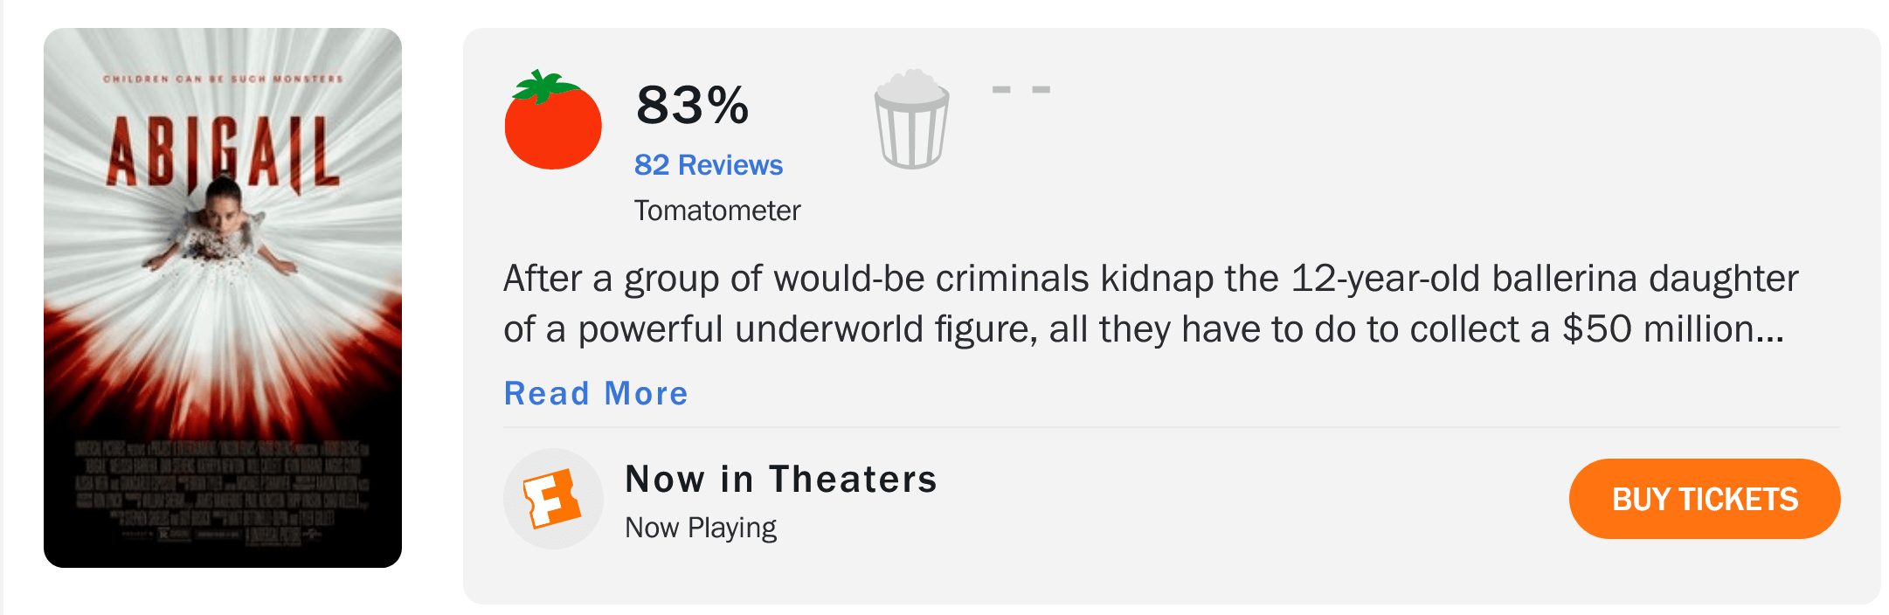Screen dimensions: 1889x615
Task: Click the Now in Theaters heading
Action: (x=782, y=479)
